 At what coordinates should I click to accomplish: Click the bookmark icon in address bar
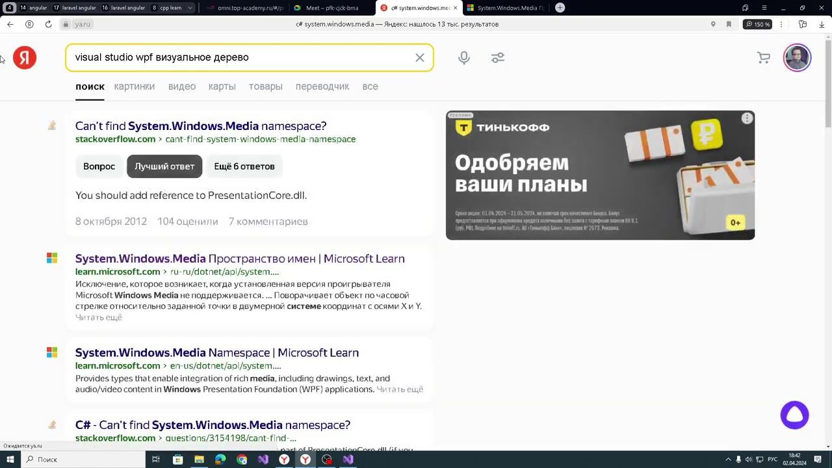tap(729, 24)
